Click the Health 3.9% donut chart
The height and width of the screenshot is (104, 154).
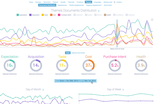click(x=141, y=66)
